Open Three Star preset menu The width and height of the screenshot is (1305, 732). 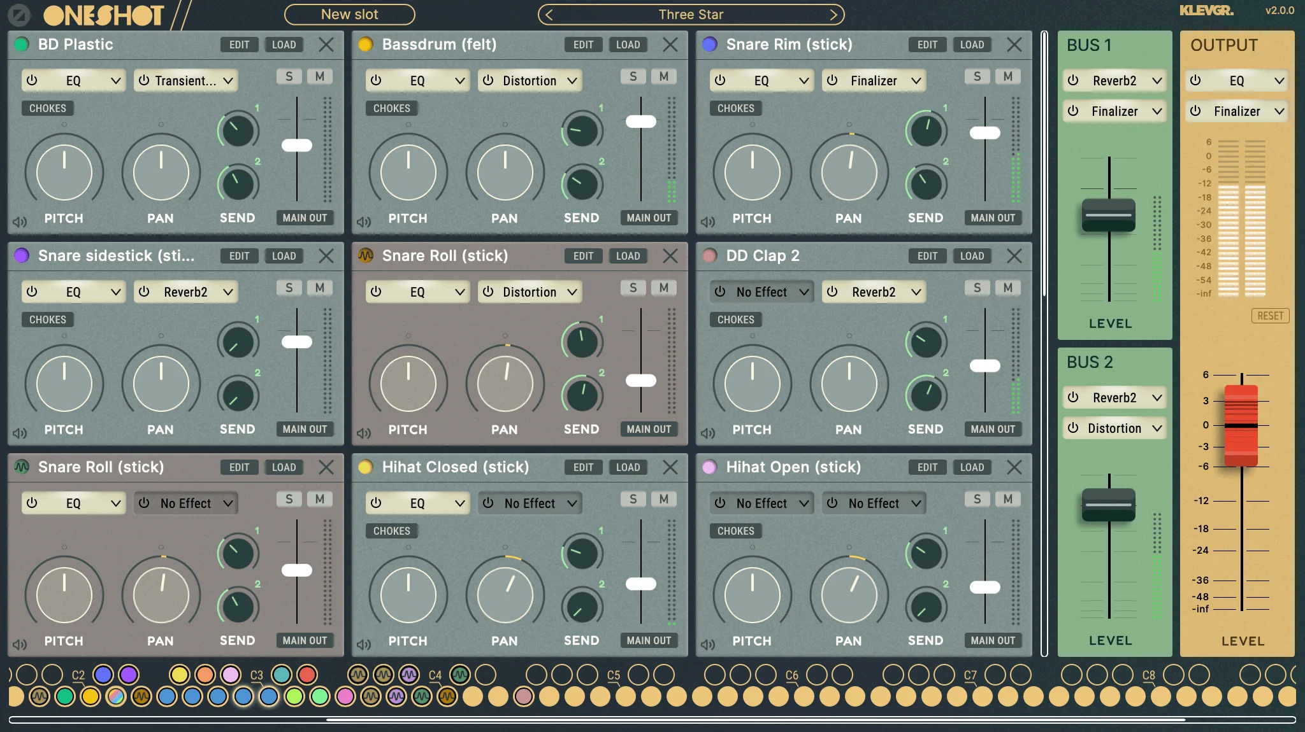pos(691,14)
